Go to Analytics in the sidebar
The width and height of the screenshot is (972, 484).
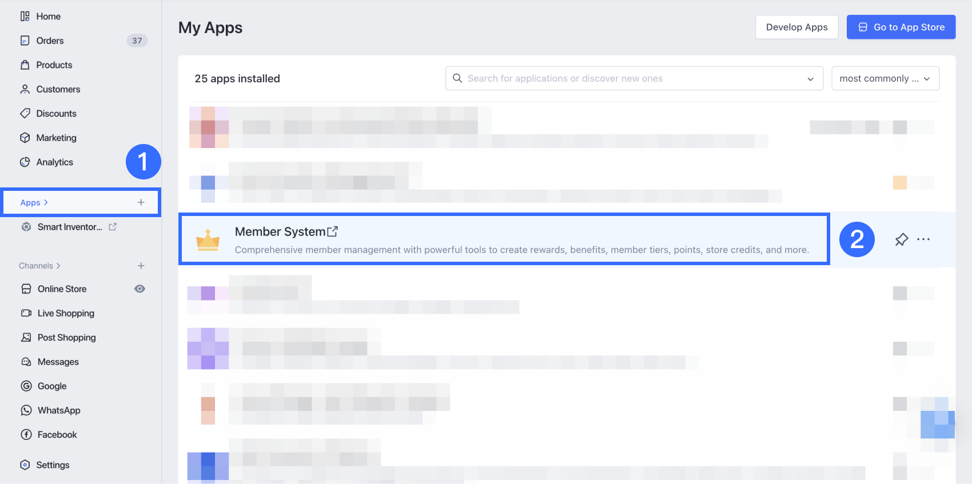pyautogui.click(x=54, y=162)
